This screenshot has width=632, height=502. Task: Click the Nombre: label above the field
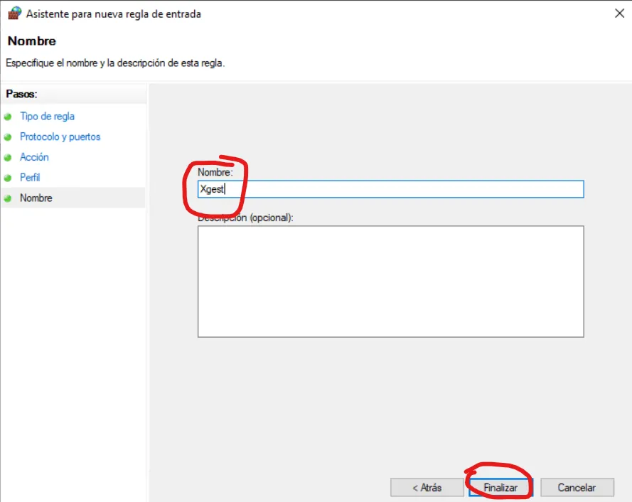[215, 173]
